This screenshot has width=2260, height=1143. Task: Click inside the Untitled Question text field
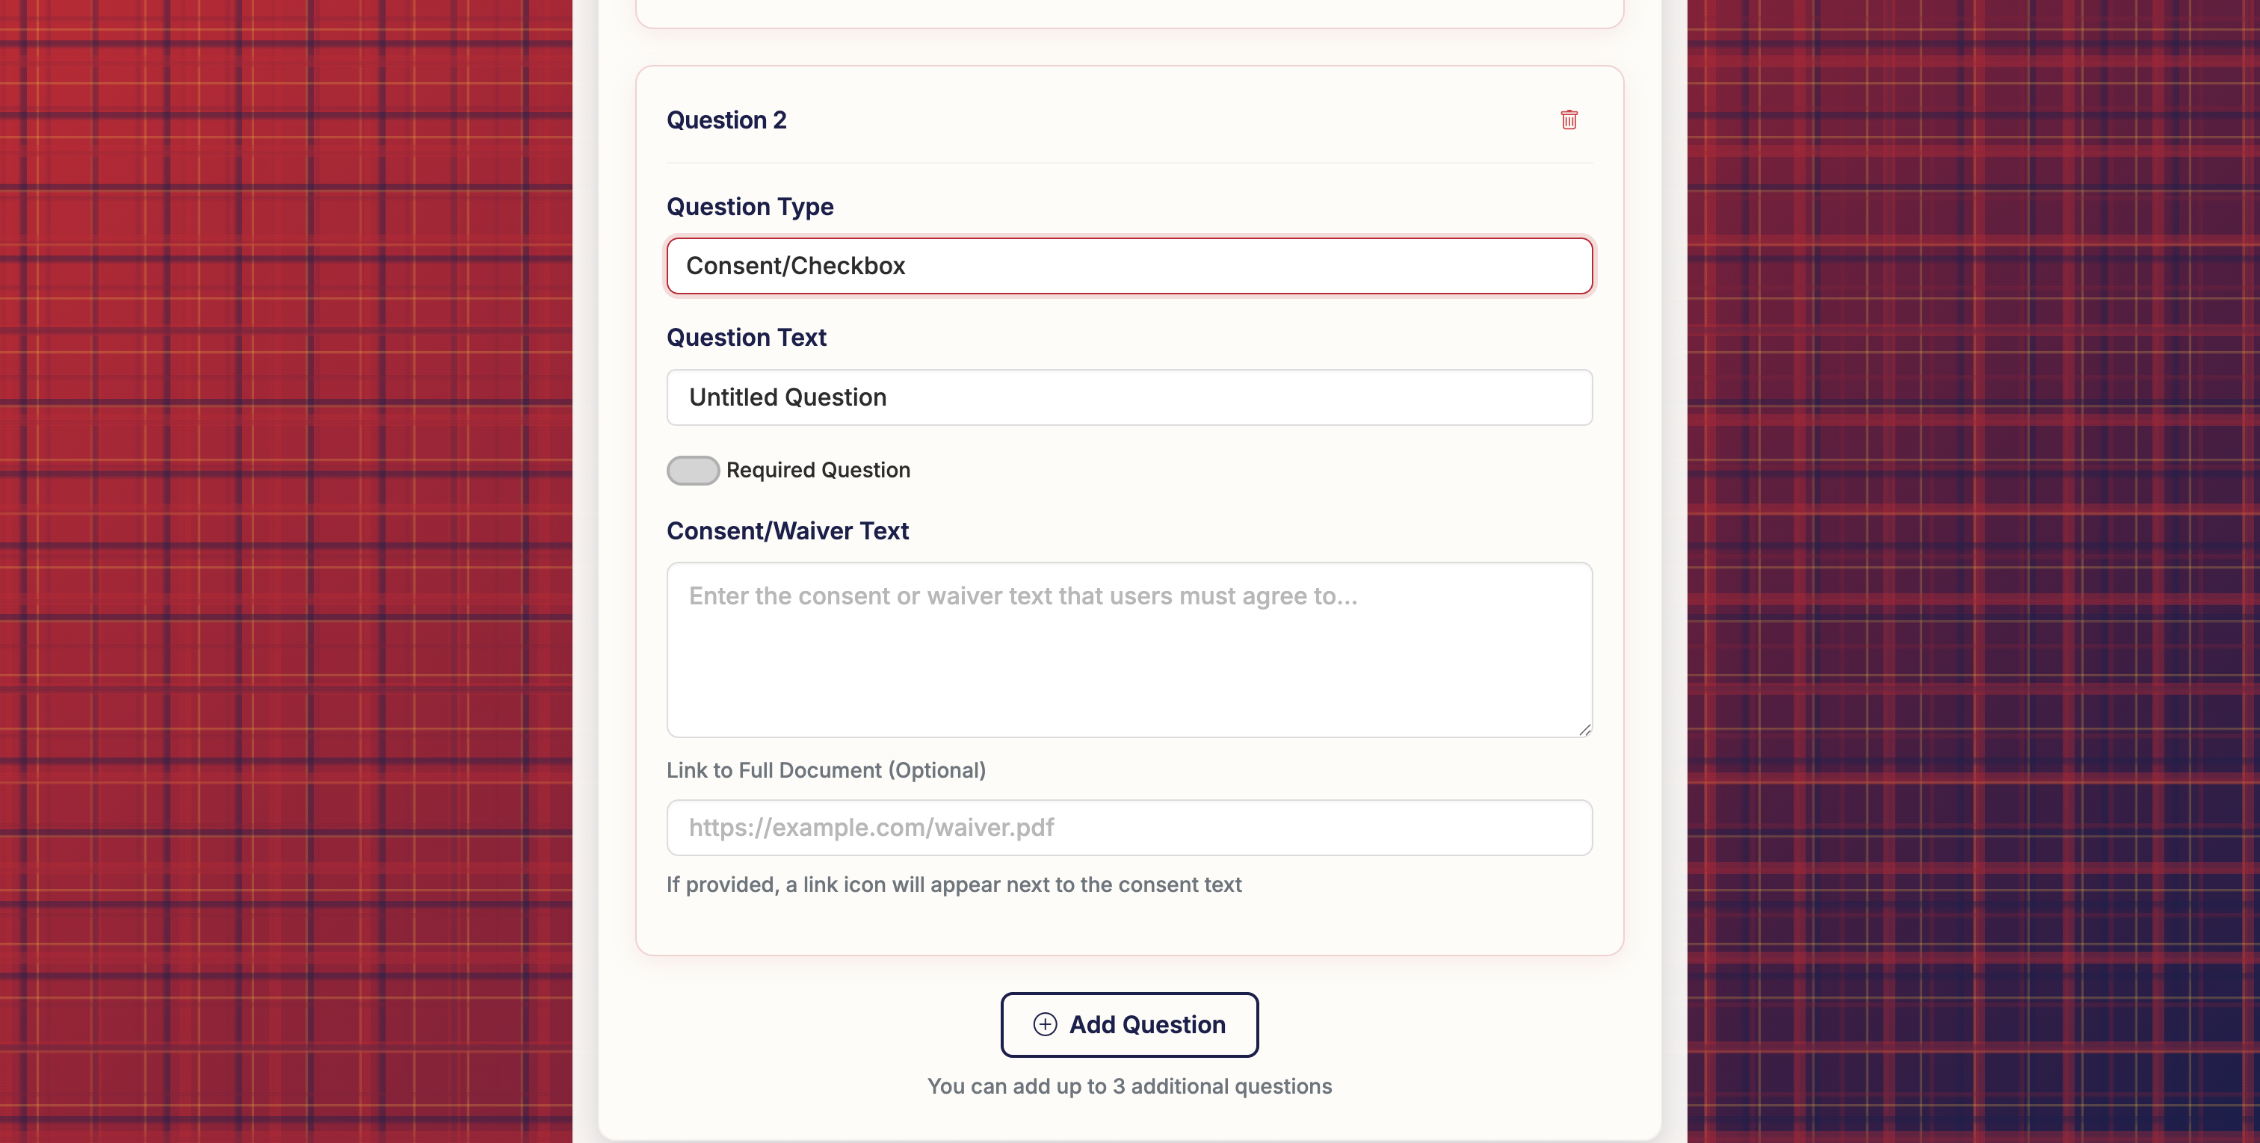pos(1129,397)
